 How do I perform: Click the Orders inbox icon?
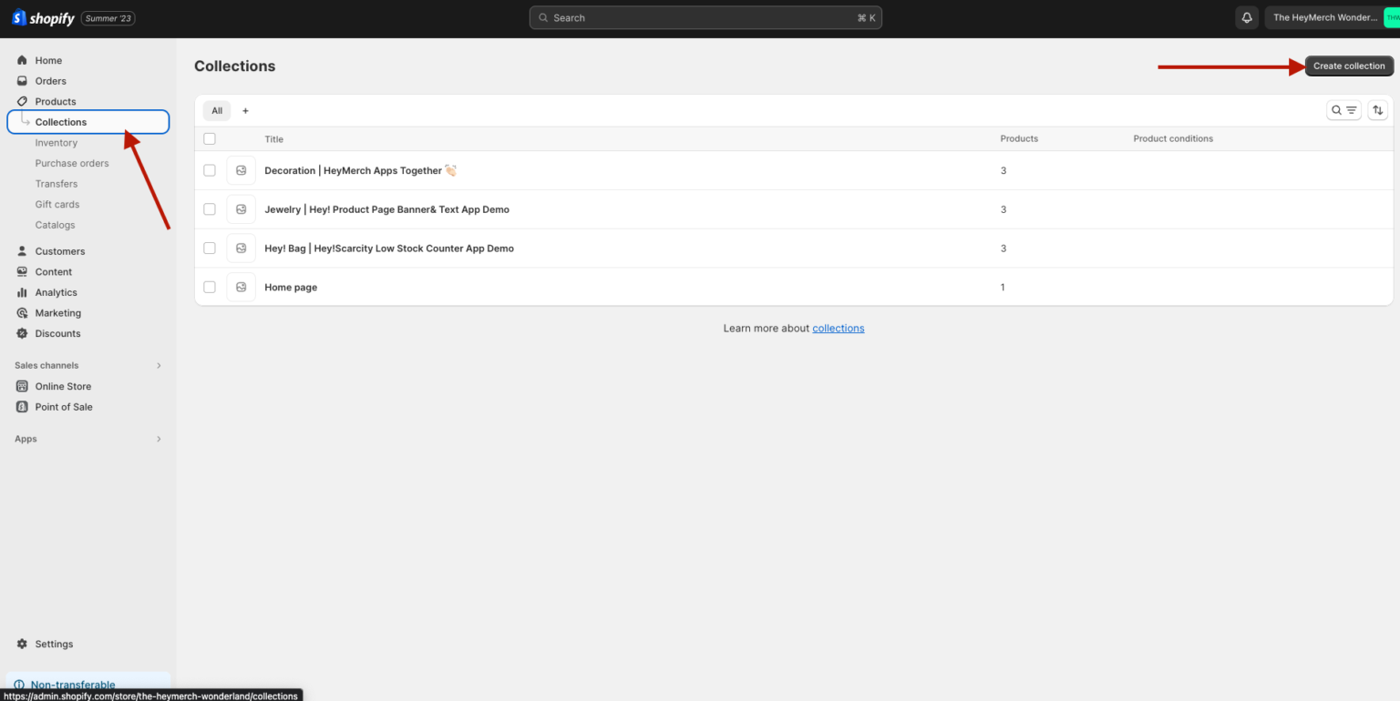click(22, 81)
